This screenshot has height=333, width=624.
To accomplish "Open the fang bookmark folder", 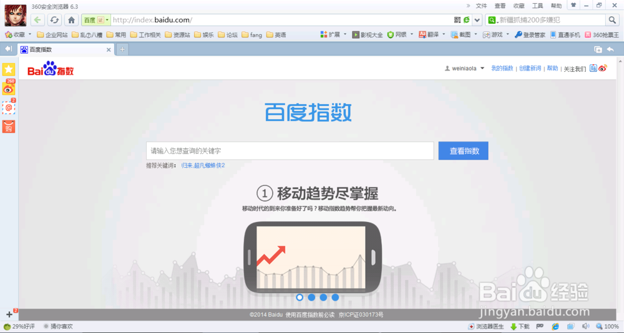I will 252,35.
